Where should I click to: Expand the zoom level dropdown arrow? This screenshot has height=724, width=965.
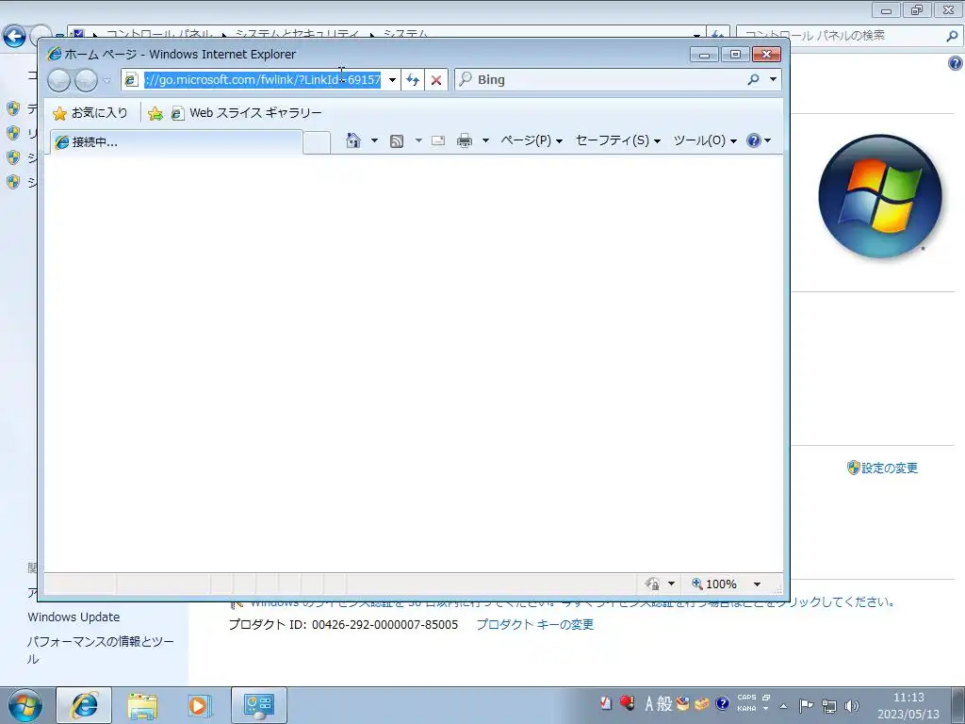757,584
